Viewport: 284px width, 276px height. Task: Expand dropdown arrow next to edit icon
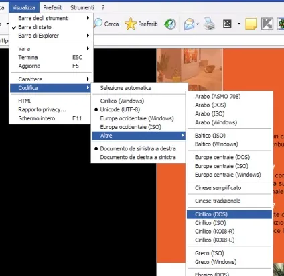[x=239, y=24]
